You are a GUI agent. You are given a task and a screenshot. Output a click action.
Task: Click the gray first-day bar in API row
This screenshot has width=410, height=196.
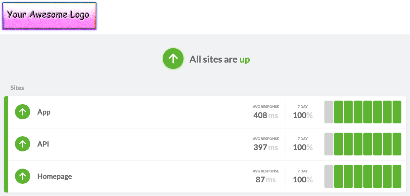(x=329, y=144)
